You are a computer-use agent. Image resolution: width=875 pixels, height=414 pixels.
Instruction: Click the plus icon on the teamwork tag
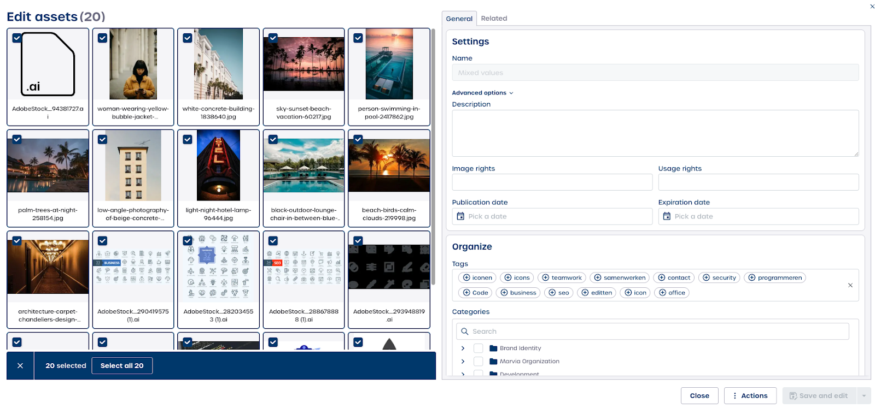545,277
